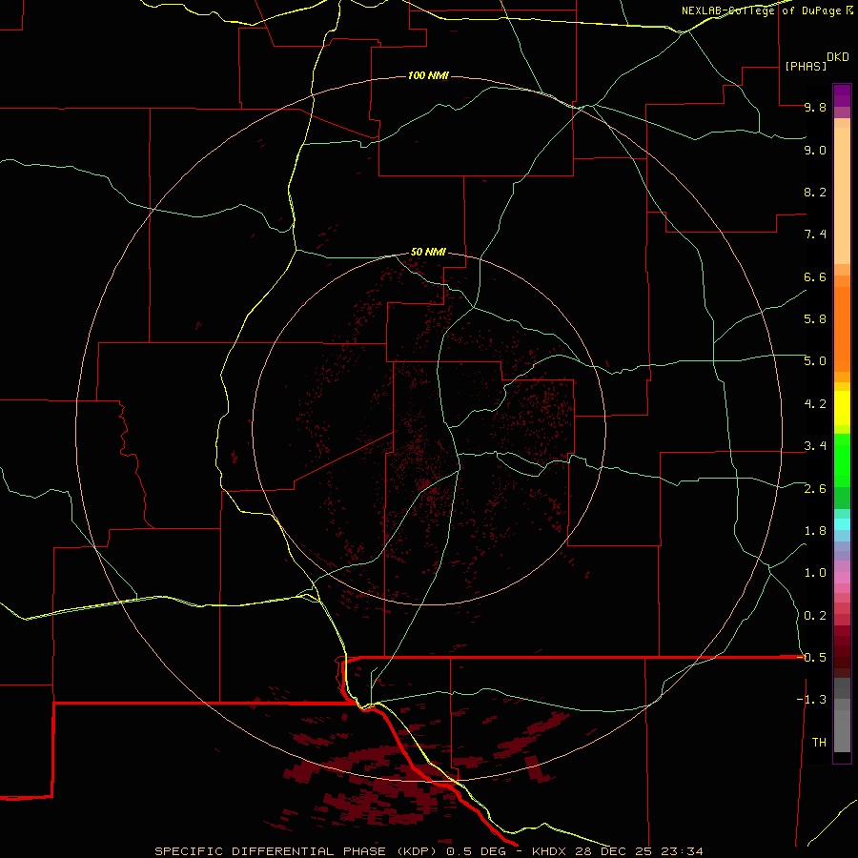
Task: Click the 0.2 value on the color scale
Action: 815,616
